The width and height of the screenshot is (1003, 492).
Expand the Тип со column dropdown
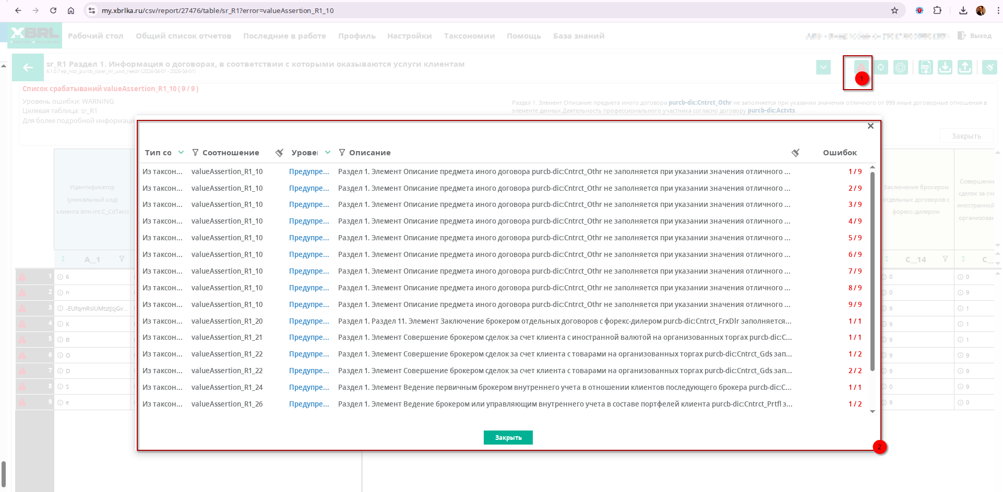(x=181, y=153)
